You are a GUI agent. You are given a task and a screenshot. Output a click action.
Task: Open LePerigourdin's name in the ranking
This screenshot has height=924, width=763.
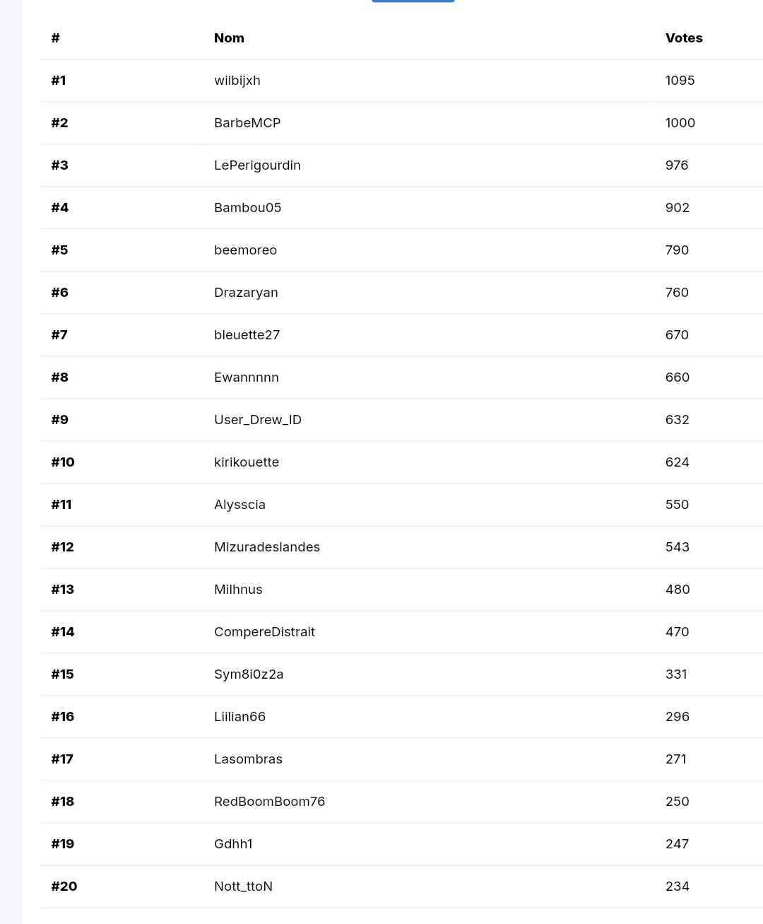point(257,165)
